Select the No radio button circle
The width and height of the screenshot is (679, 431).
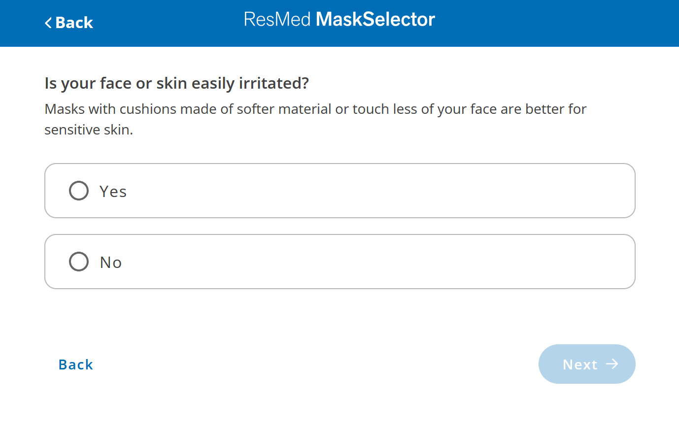(x=78, y=262)
